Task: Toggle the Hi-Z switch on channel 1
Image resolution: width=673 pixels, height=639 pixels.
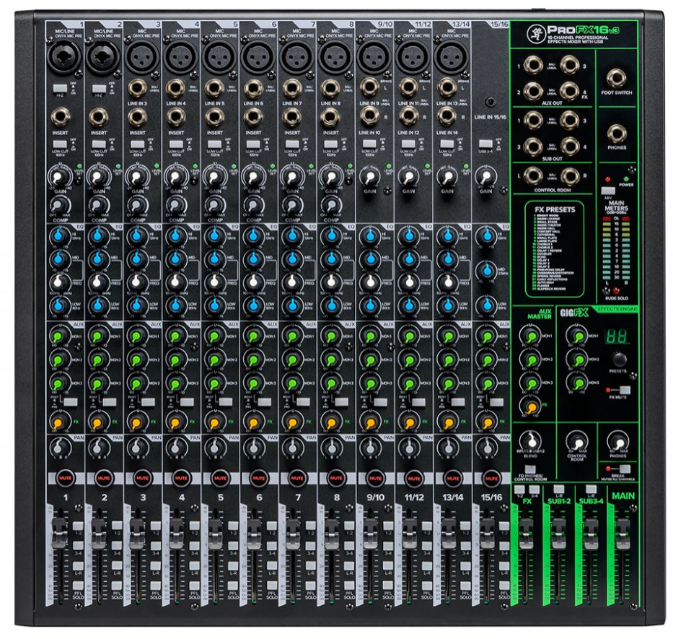Action: point(60,88)
